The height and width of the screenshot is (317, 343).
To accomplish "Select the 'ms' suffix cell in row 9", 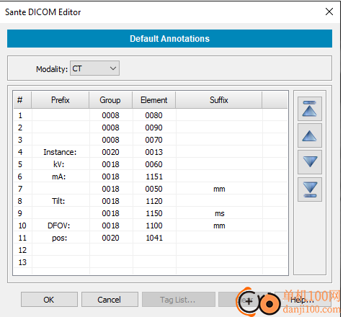I will click(x=219, y=213).
